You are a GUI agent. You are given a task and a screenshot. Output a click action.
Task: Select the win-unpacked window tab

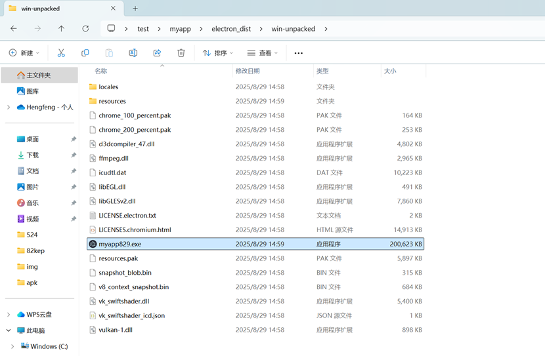(x=64, y=9)
